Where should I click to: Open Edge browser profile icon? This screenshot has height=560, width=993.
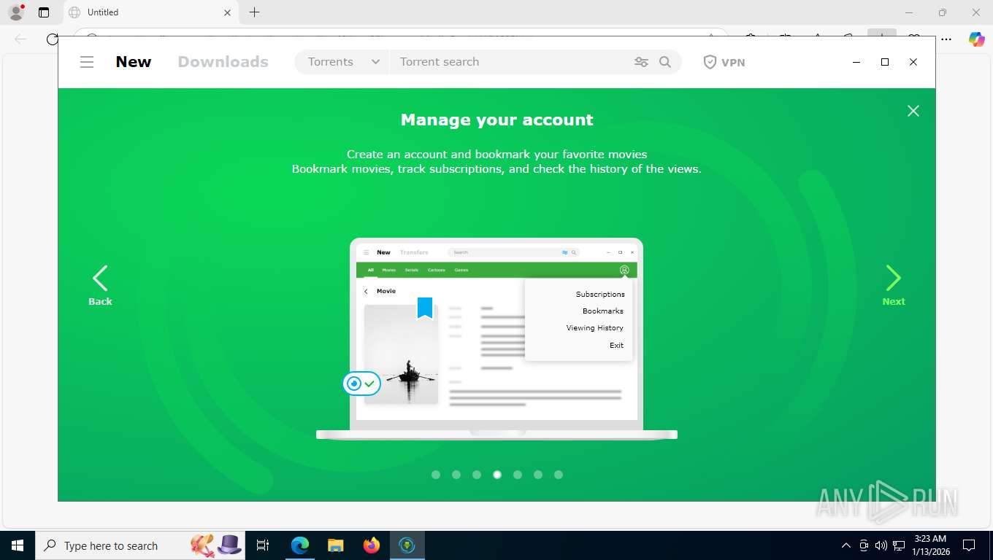16,12
